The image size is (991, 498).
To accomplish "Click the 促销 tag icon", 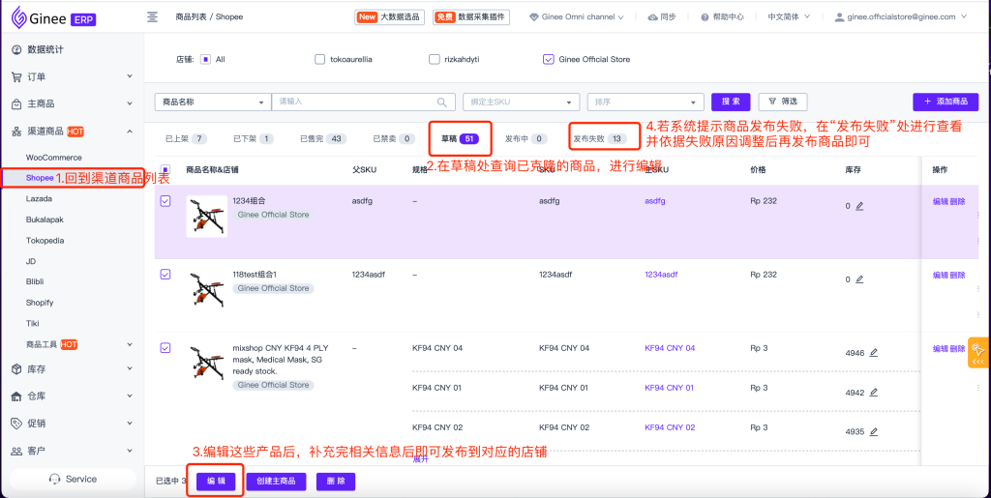I will coord(17,424).
